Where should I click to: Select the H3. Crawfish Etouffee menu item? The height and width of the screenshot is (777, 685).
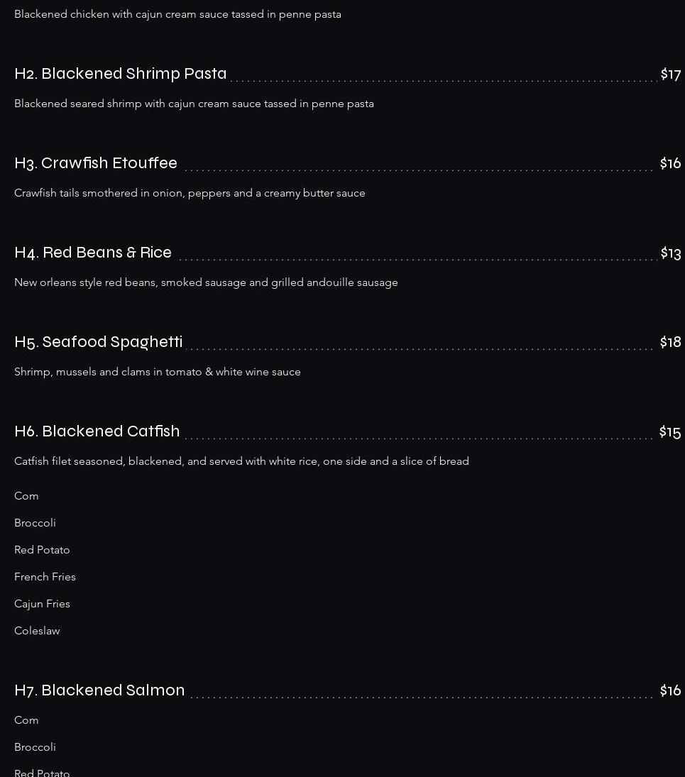tap(96, 163)
